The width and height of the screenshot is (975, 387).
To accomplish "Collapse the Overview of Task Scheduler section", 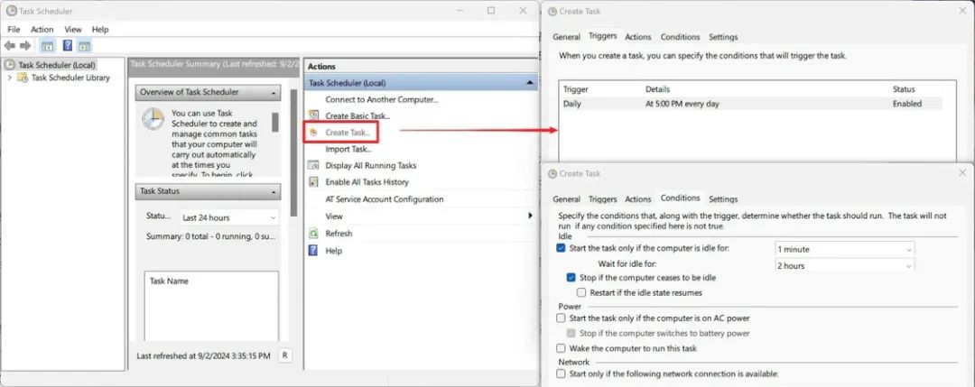I will point(273,92).
